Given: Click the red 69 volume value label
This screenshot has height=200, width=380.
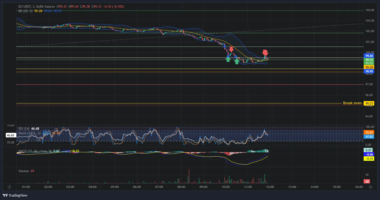Looking at the screenshot, I should click(x=367, y=182).
